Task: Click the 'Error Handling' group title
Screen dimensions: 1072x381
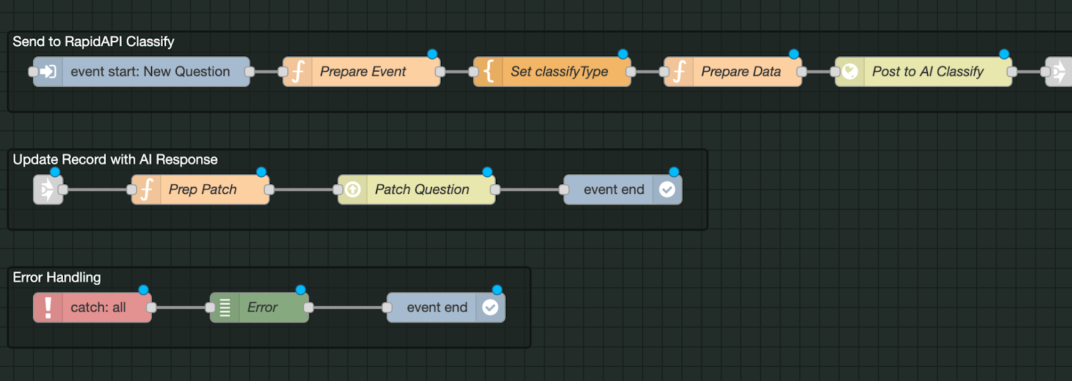Action: click(57, 277)
